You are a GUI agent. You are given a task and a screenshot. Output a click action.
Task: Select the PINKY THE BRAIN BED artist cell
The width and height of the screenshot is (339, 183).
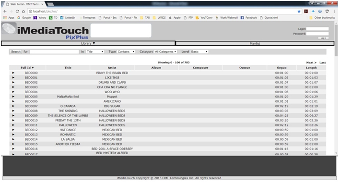[x=112, y=73]
